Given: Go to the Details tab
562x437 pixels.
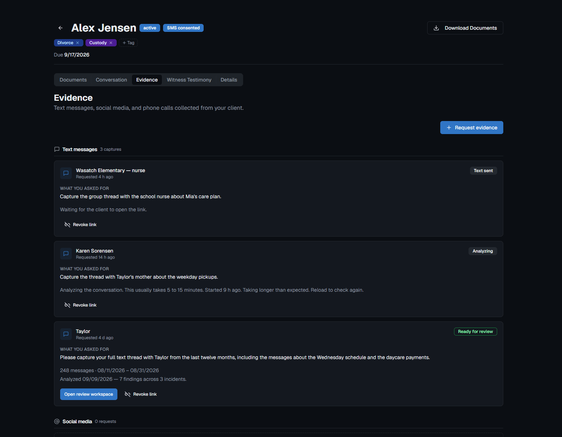Looking at the screenshot, I should pos(229,80).
